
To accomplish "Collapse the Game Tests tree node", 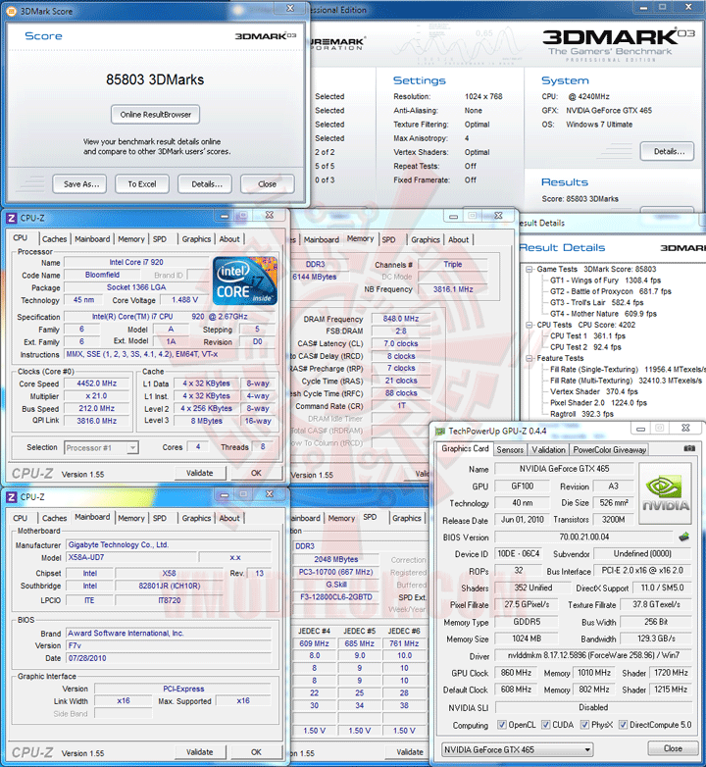I will 529,269.
